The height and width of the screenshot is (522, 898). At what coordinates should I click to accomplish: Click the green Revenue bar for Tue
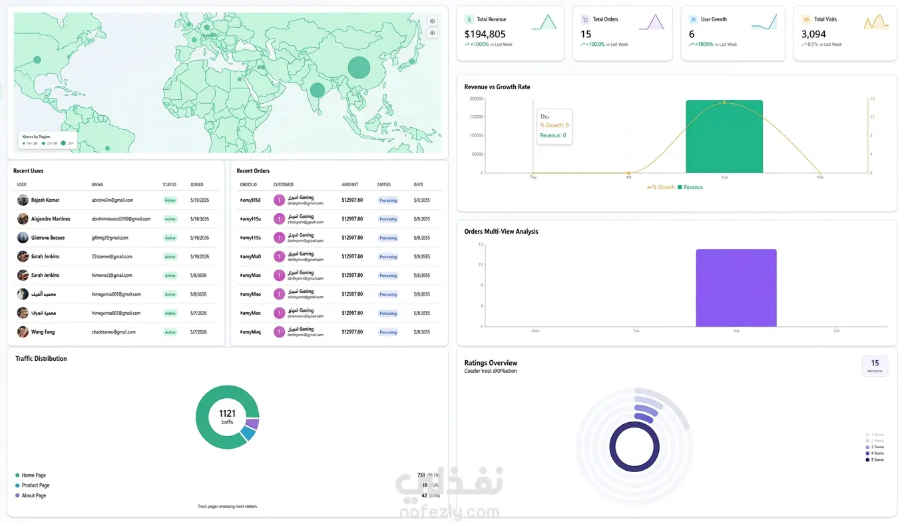(x=724, y=136)
